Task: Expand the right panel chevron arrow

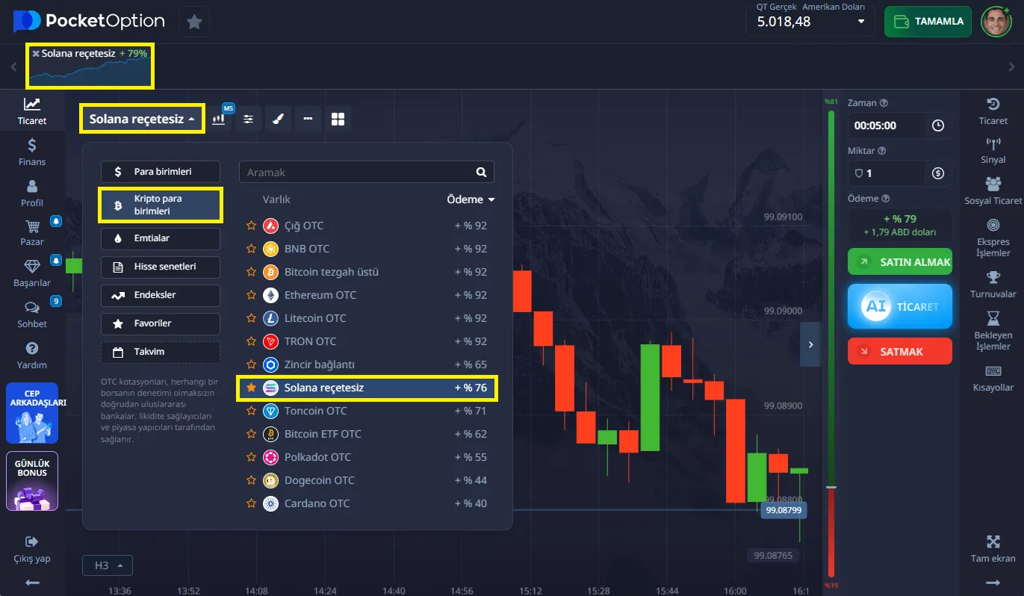Action: click(810, 344)
